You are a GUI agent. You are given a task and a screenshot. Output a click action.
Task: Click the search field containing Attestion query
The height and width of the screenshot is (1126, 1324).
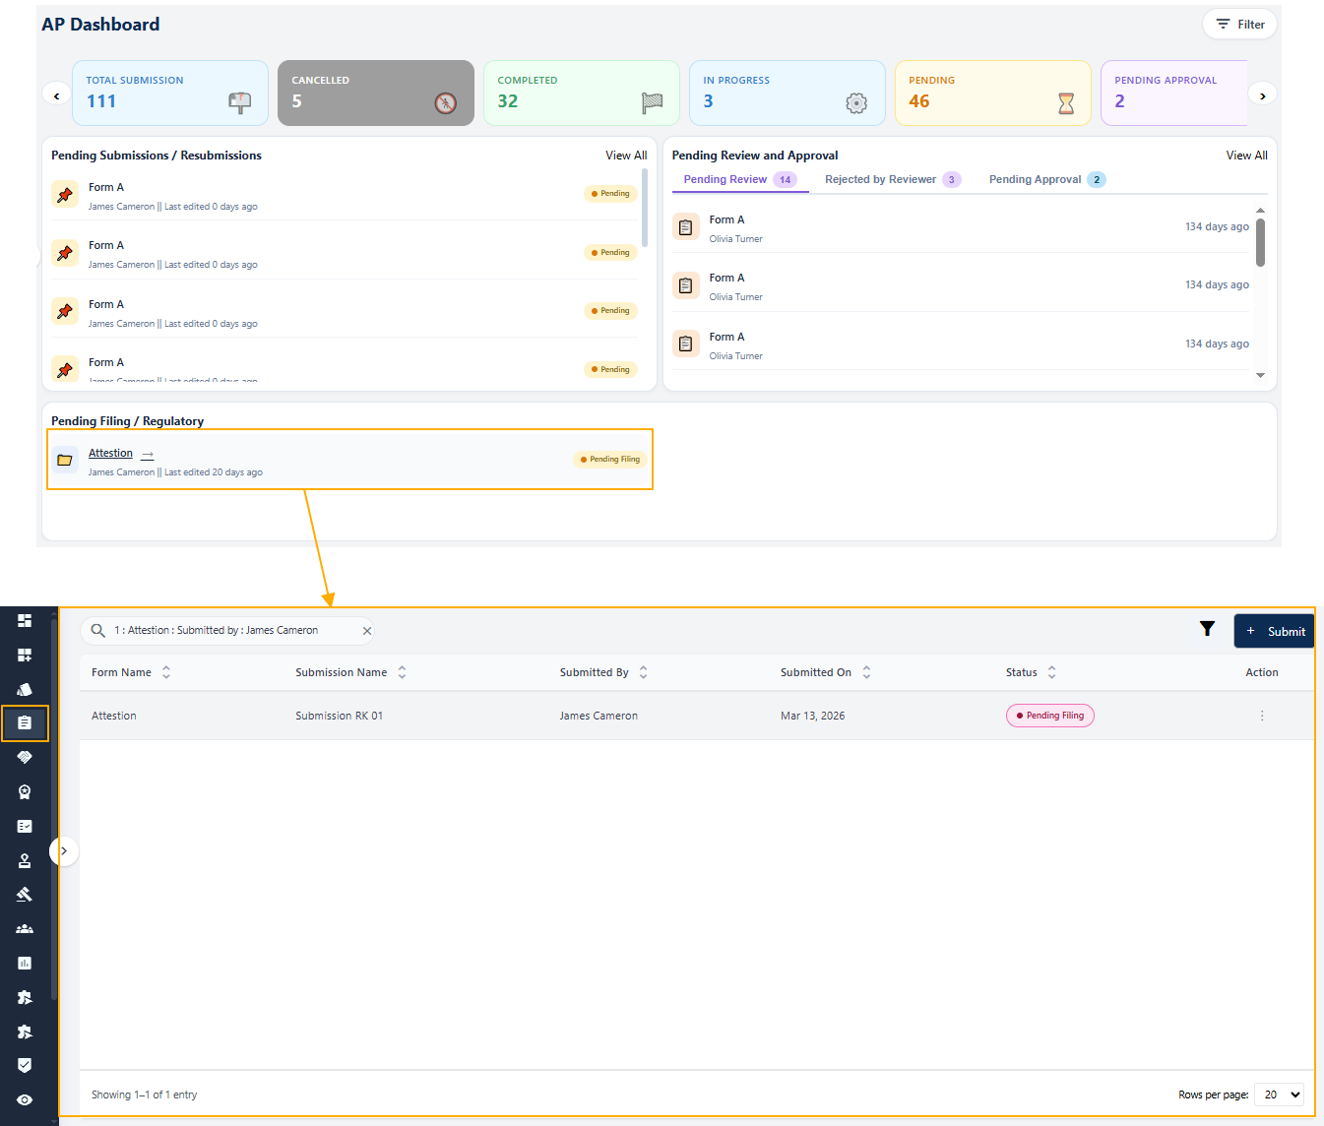pyautogui.click(x=227, y=630)
